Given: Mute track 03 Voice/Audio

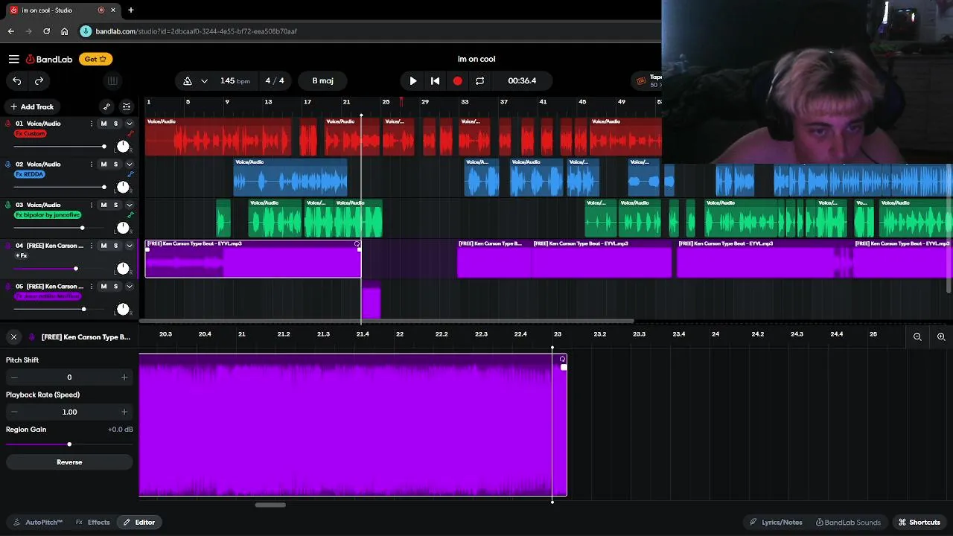Looking at the screenshot, I should [103, 205].
